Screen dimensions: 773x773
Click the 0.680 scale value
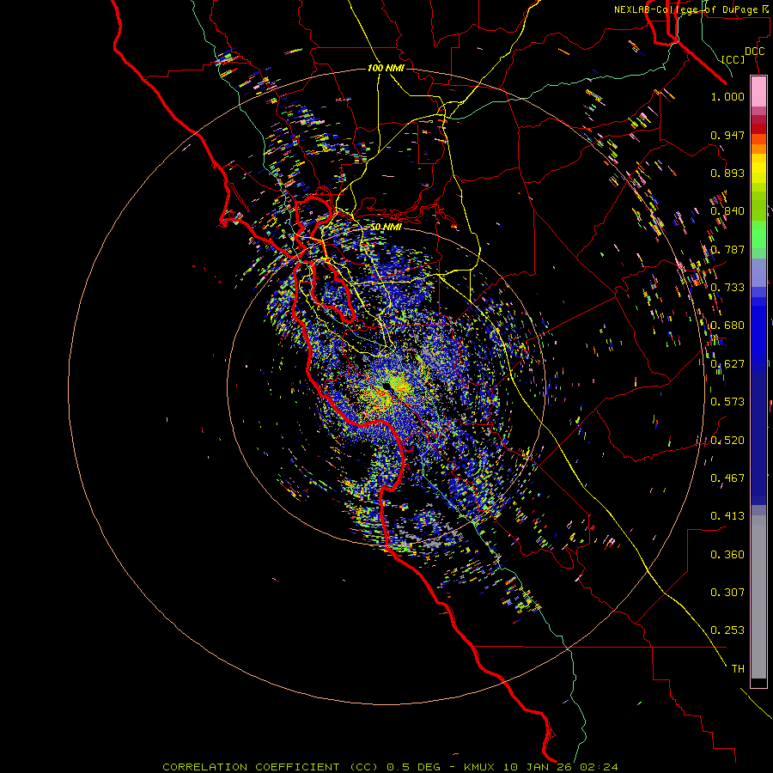(x=727, y=326)
